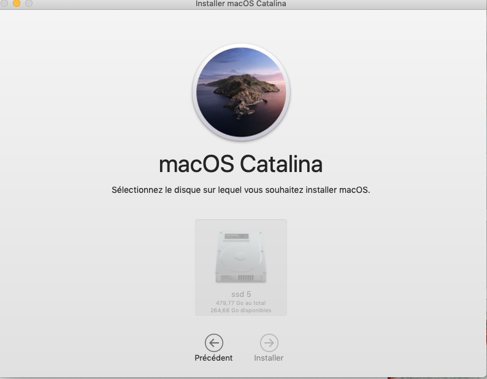Click the Installer forward arrow icon
Screen dimensions: 487x379
[269, 343]
